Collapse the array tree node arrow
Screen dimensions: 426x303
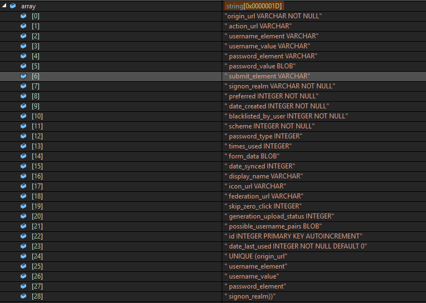[x=4, y=6]
